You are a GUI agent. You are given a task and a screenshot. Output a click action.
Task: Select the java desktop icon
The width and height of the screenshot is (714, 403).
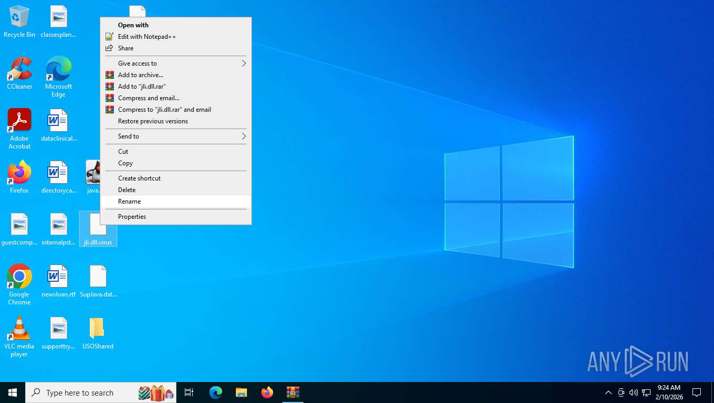(x=93, y=177)
